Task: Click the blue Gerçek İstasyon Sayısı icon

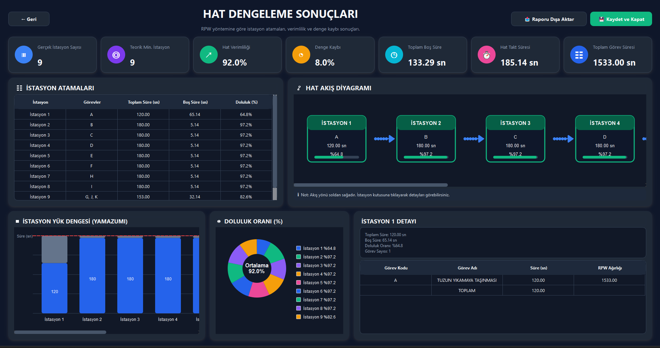Action: (24, 55)
